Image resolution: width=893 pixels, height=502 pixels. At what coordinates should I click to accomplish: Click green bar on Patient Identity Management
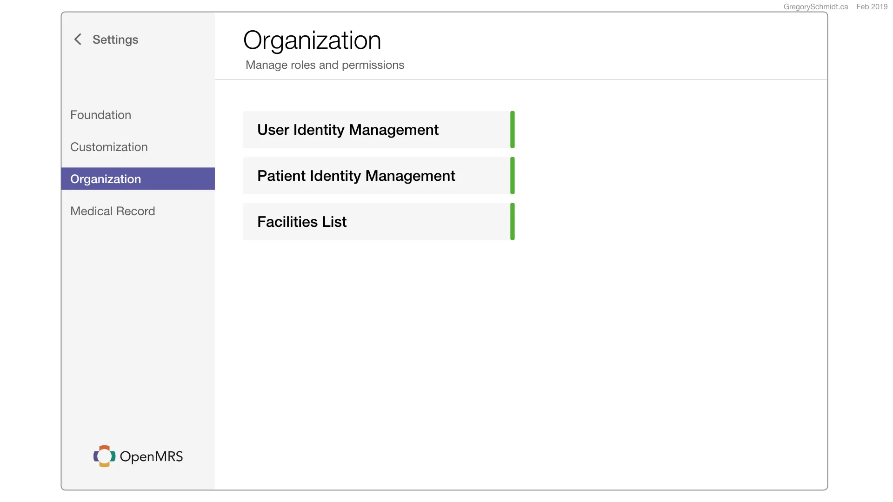(512, 176)
